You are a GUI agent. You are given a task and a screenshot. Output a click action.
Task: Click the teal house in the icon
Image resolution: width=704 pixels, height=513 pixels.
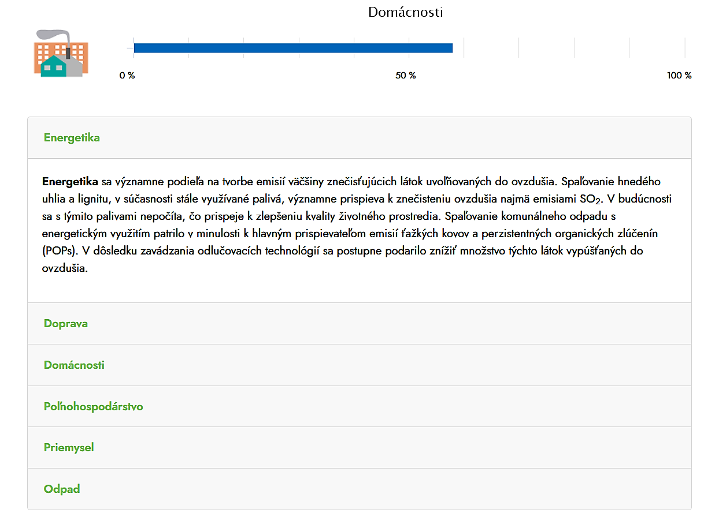coord(53,66)
